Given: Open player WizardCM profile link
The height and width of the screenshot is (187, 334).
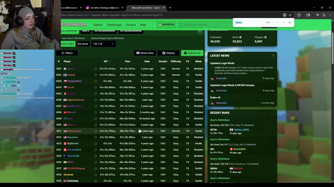Looking at the screenshot, I should 73,156.
